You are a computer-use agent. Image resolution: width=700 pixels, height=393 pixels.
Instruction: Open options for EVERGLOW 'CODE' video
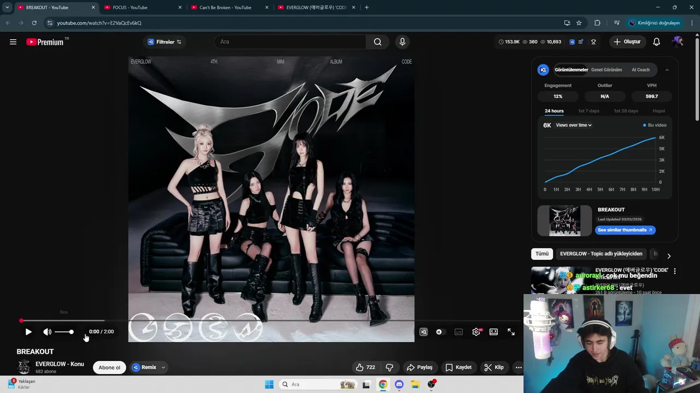tap(675, 271)
